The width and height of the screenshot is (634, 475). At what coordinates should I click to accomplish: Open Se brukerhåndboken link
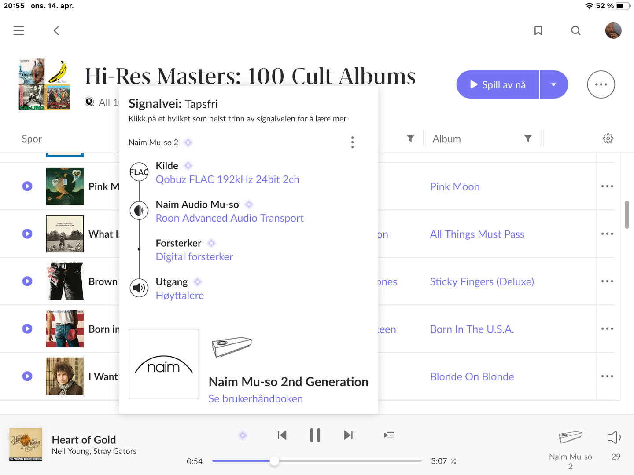pos(256,399)
